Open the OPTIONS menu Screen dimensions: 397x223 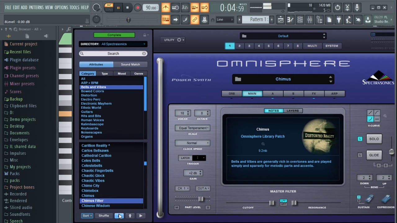pos(61,7)
